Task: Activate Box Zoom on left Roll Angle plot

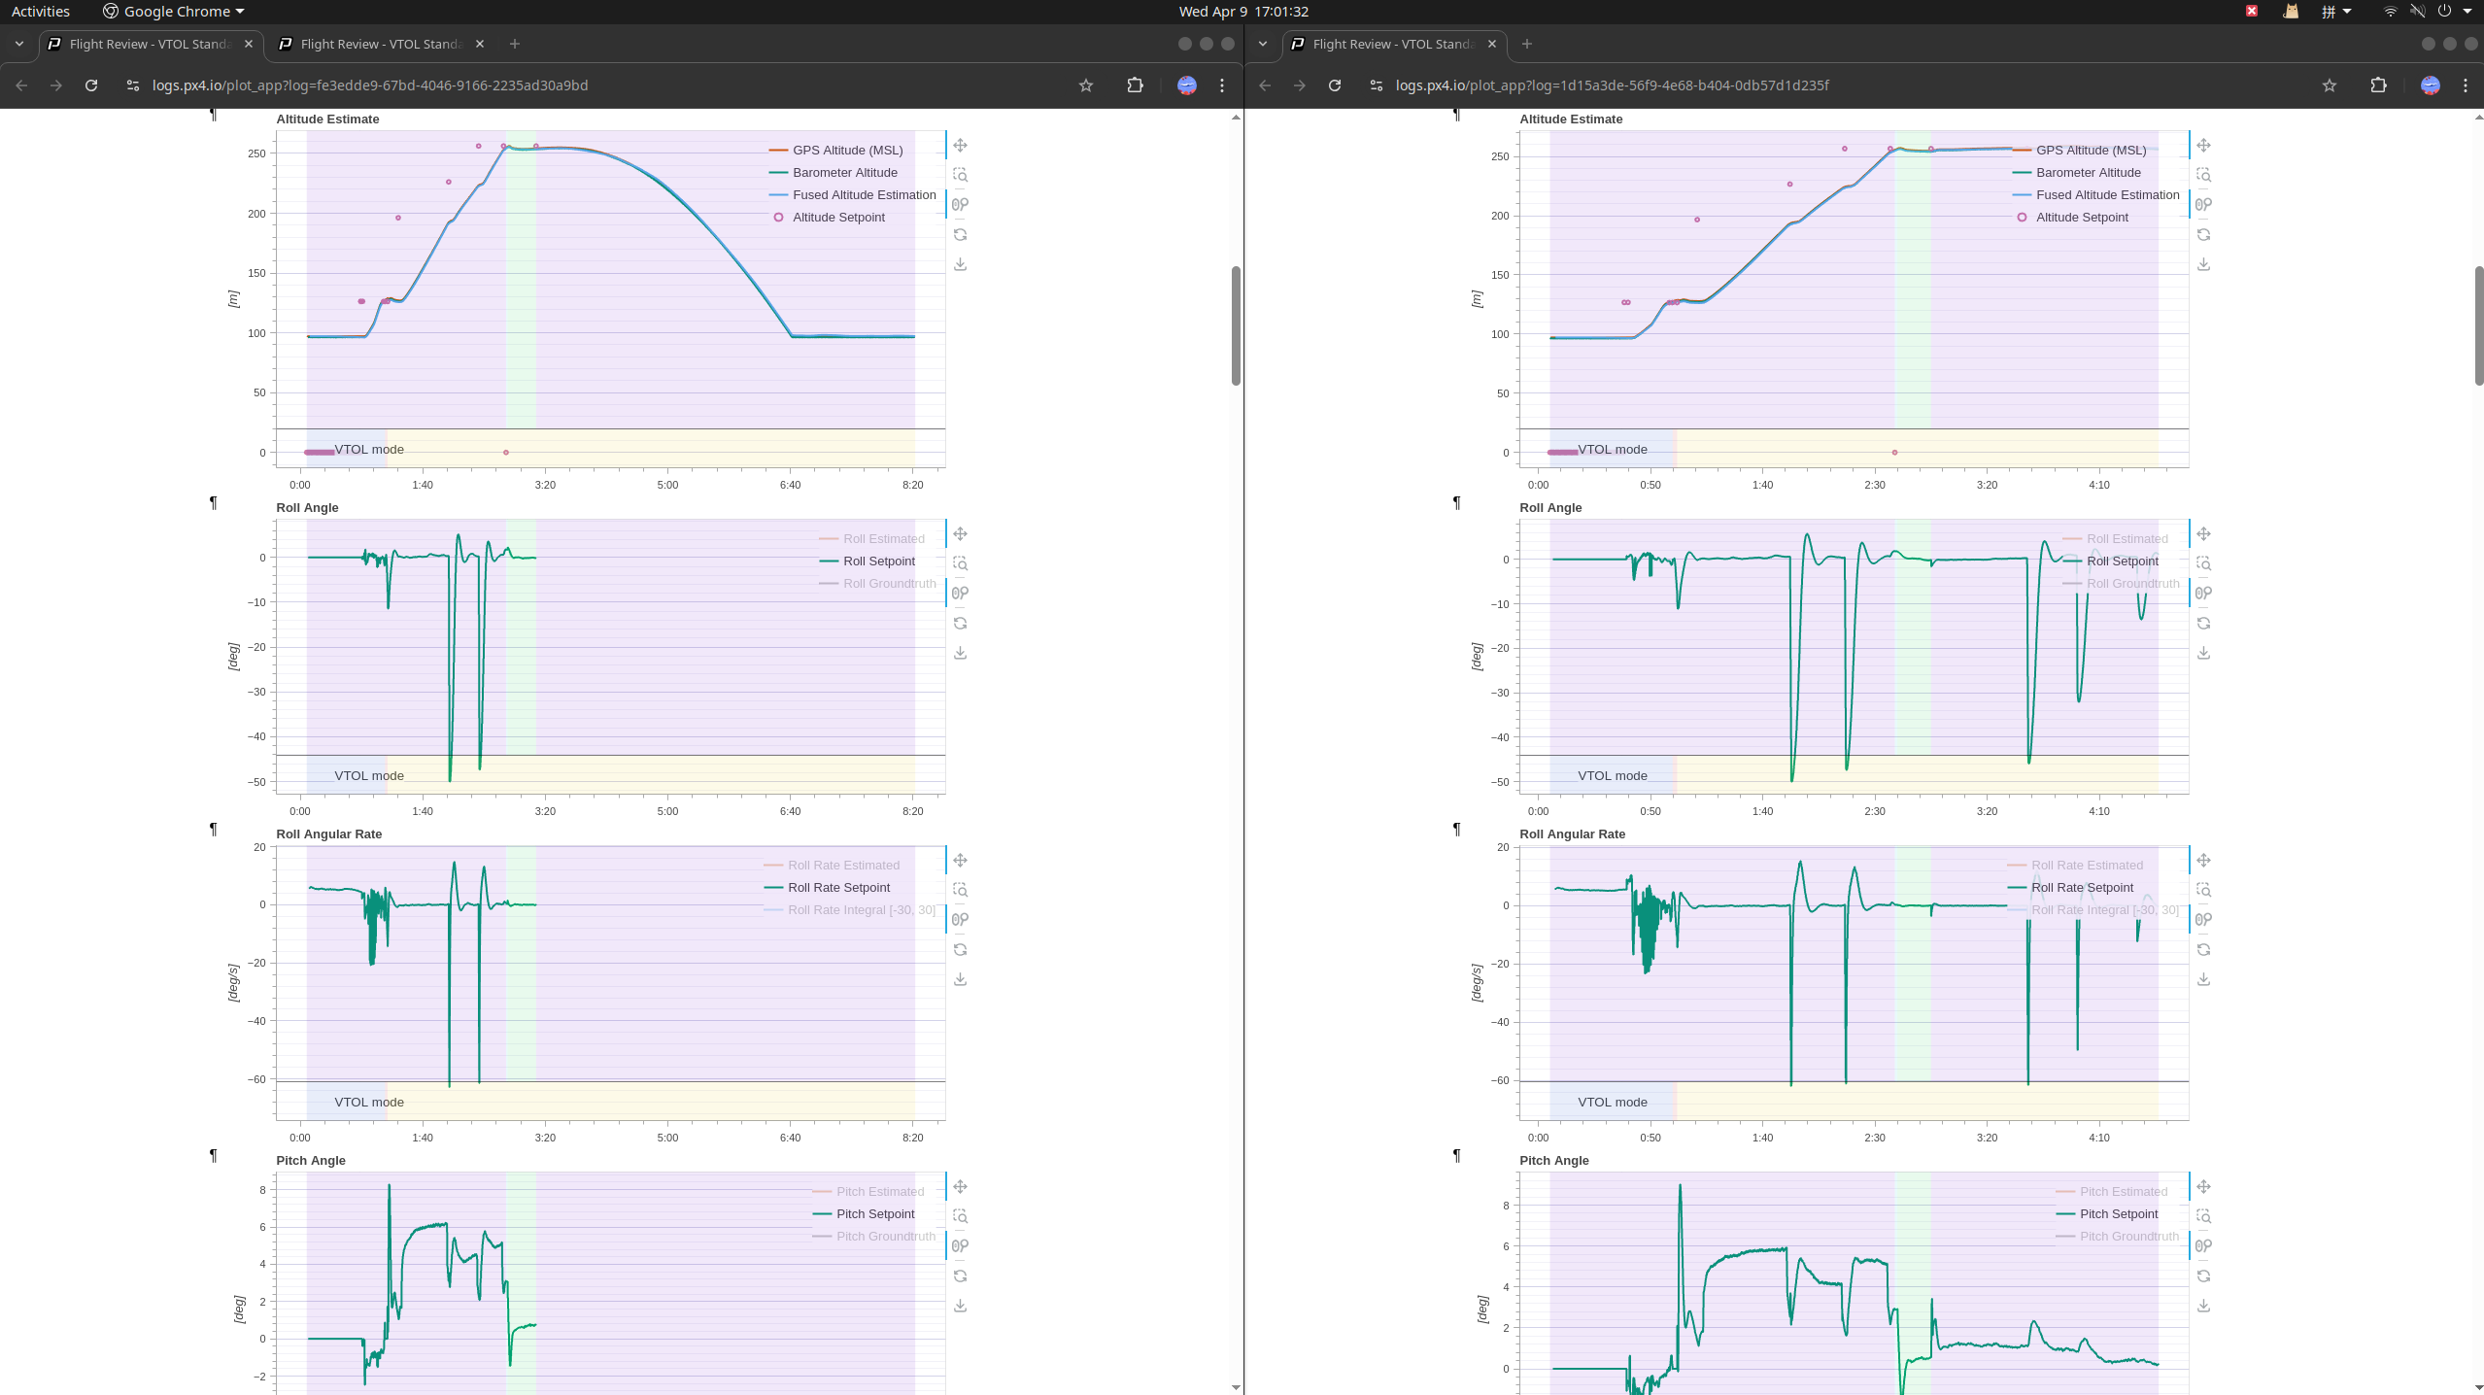Action: (960, 563)
